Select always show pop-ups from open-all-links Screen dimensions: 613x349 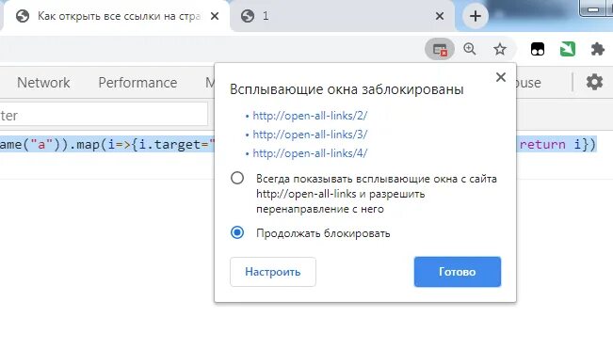click(237, 179)
